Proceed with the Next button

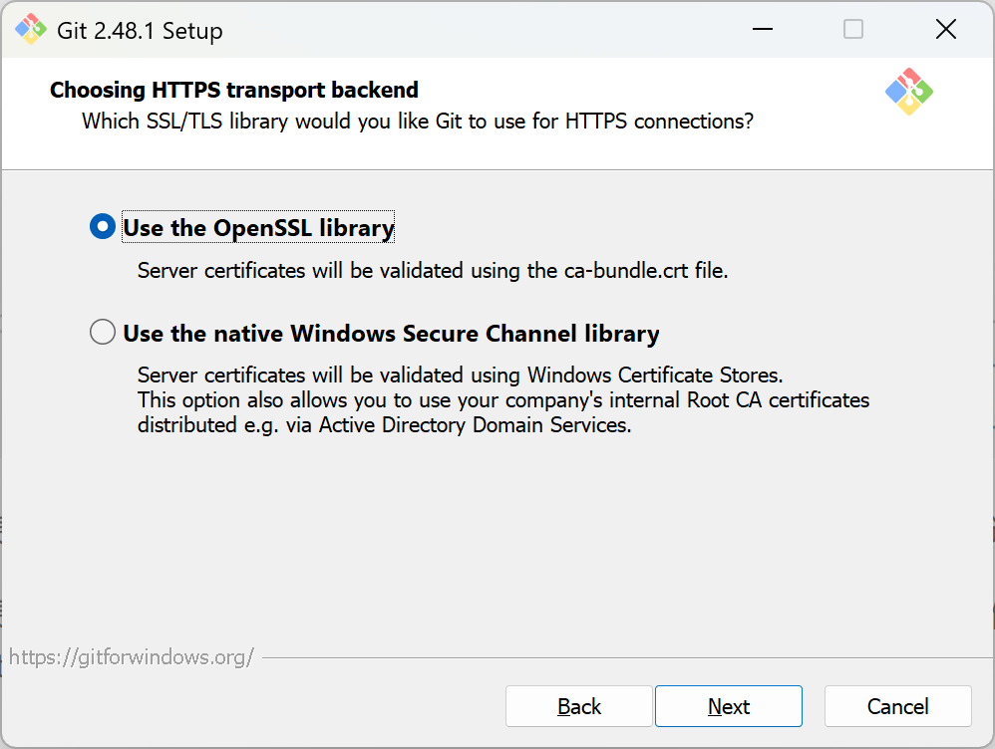click(729, 706)
